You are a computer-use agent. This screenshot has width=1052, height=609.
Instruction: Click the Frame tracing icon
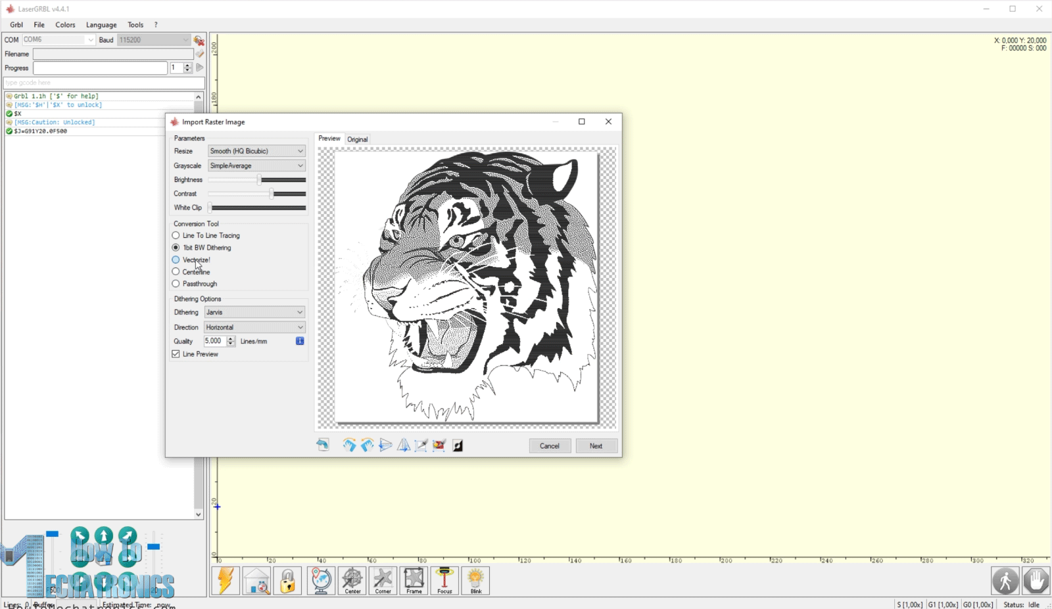click(414, 580)
